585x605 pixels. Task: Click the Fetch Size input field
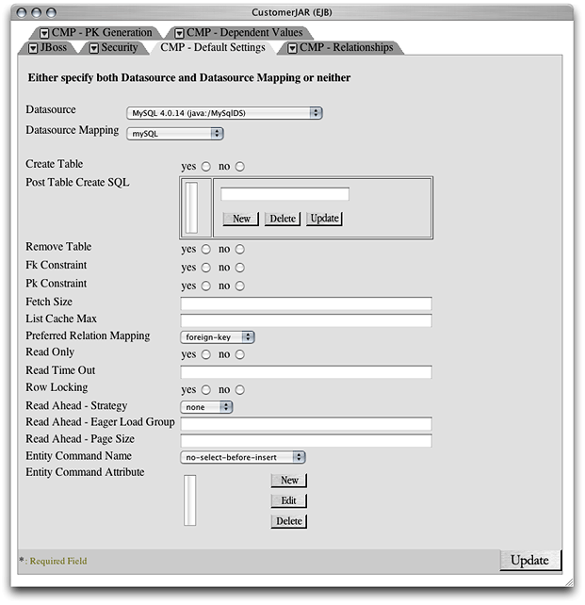pyautogui.click(x=306, y=303)
